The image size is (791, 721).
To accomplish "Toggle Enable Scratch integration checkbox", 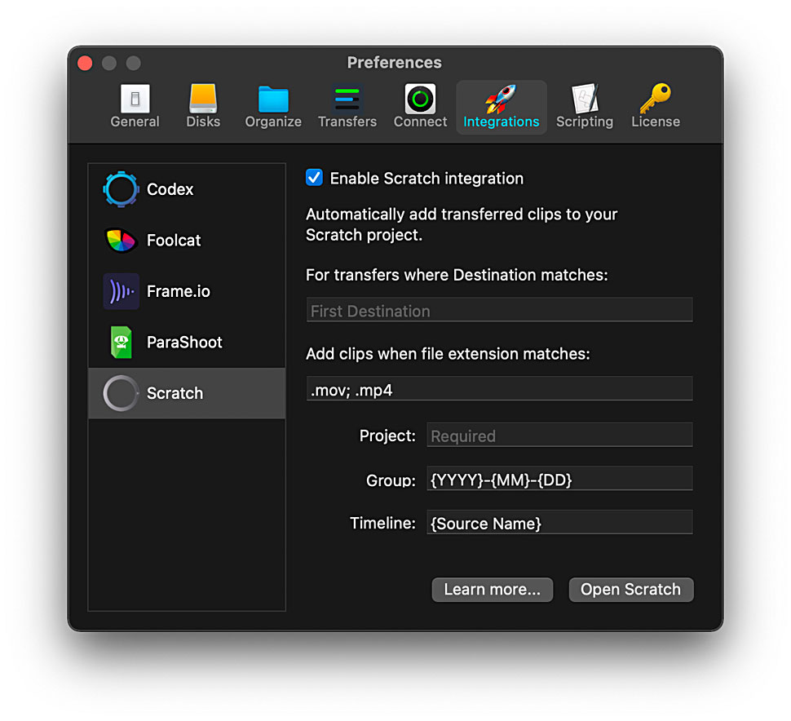I will pos(314,178).
